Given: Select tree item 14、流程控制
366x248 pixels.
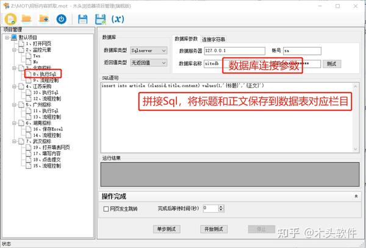Looking at the screenshot, I should pyautogui.click(x=47, y=135).
